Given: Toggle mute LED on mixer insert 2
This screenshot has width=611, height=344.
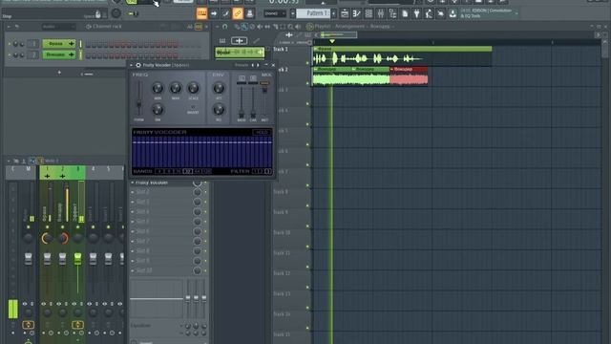Looking at the screenshot, I should [62, 226].
